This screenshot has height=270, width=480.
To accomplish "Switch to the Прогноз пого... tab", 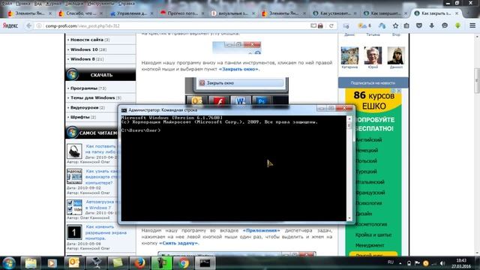I will coord(182,13).
